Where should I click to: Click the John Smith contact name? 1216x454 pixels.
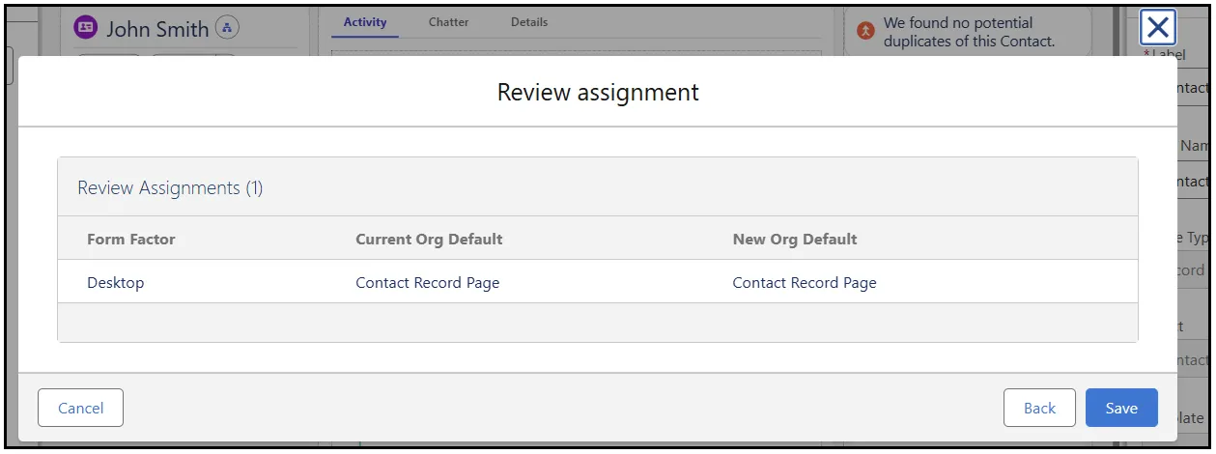click(157, 29)
